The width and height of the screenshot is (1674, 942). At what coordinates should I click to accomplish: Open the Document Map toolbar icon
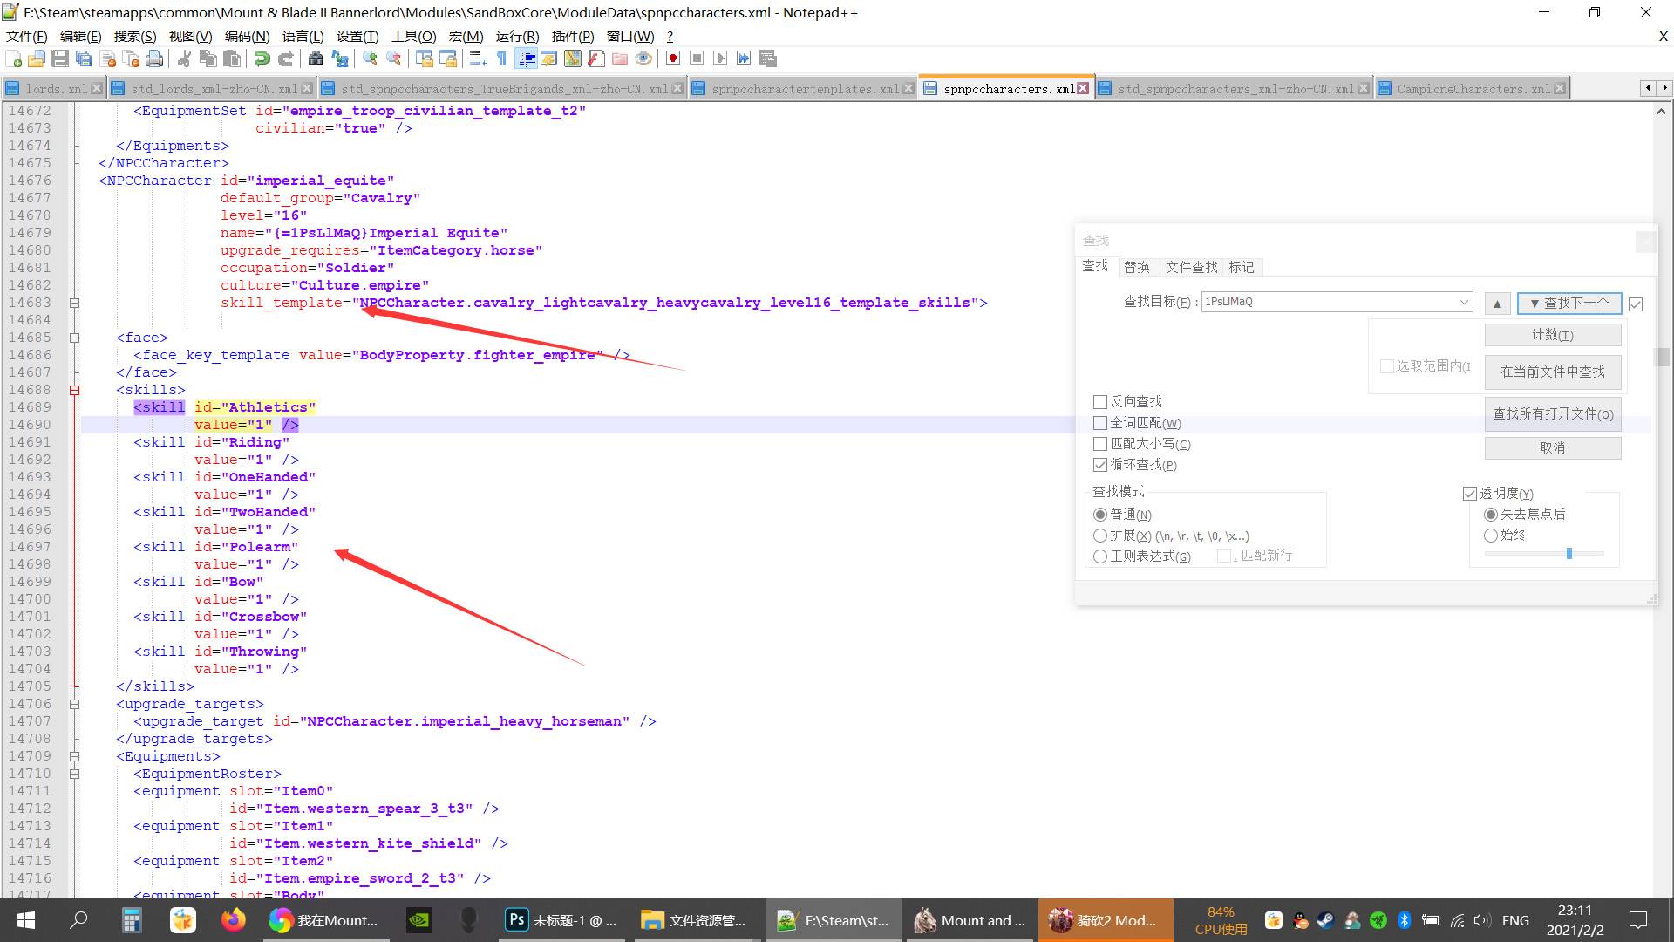click(573, 58)
